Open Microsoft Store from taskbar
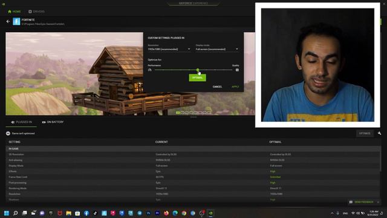The image size is (387, 218). click(x=77, y=213)
